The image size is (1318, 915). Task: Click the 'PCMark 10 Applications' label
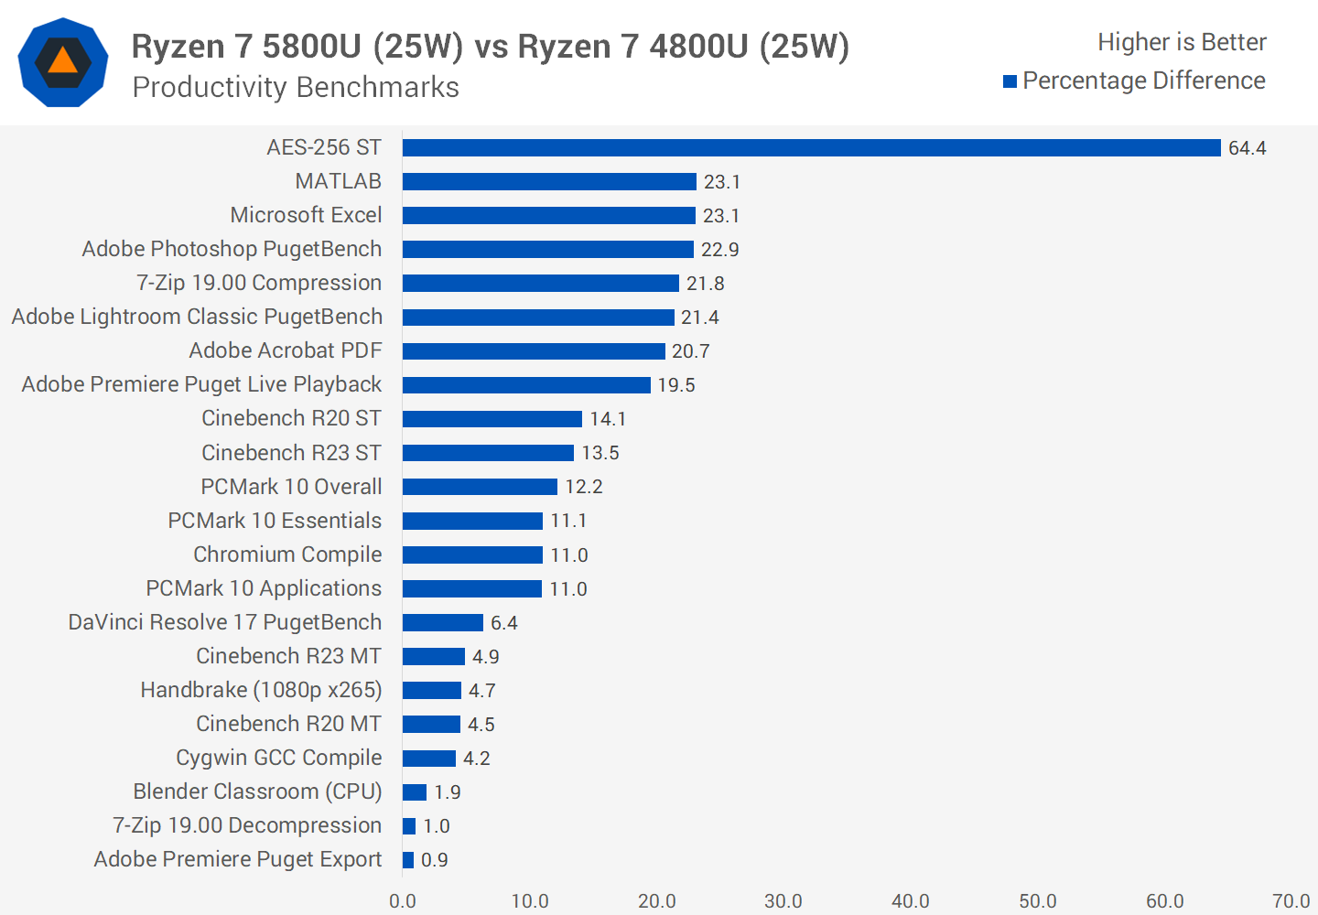(264, 588)
